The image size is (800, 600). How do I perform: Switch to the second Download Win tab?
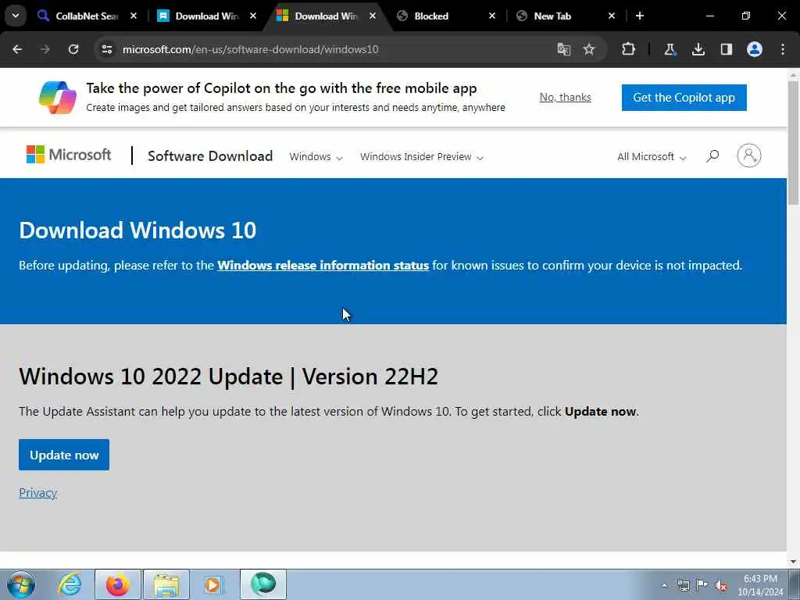pyautogui.click(x=327, y=16)
